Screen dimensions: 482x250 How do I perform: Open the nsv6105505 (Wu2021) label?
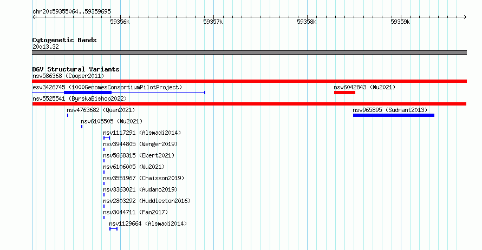pos(112,121)
